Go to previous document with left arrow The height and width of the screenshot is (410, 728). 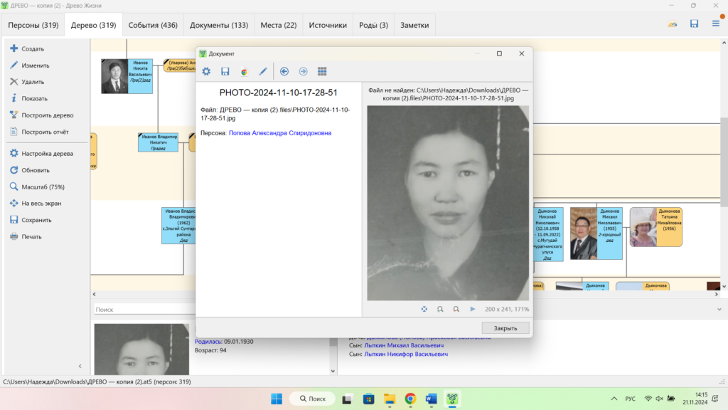pos(284,71)
